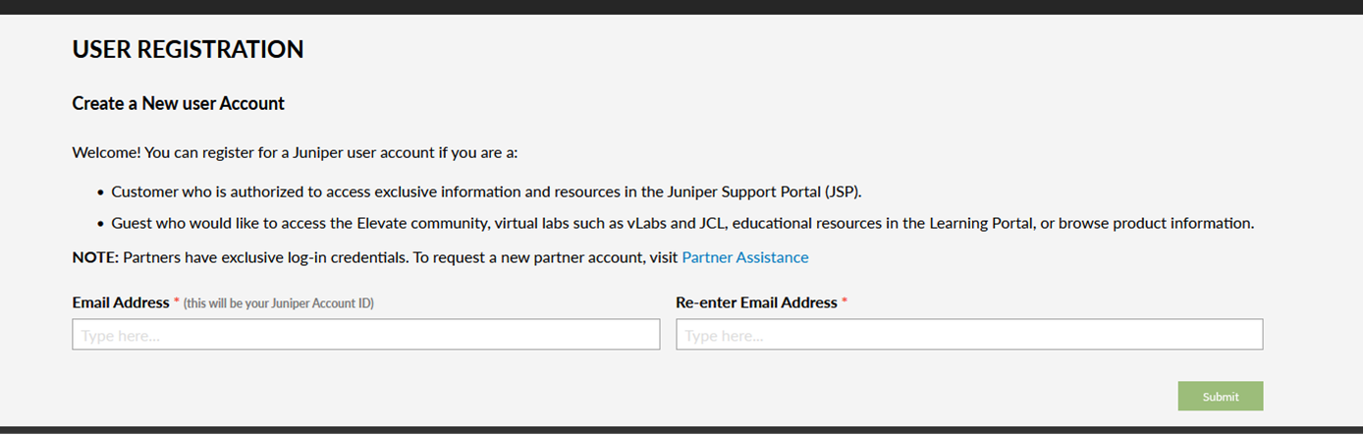1364x435 pixels.
Task: Select the Create a New user Account subheading
Action: (x=178, y=103)
